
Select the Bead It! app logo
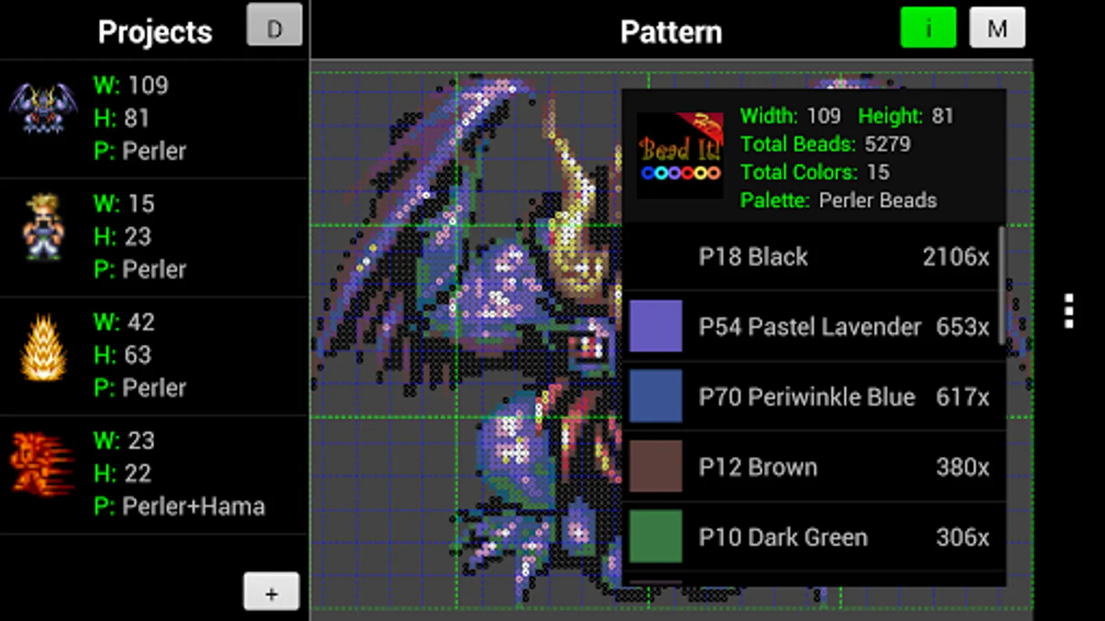click(x=680, y=156)
